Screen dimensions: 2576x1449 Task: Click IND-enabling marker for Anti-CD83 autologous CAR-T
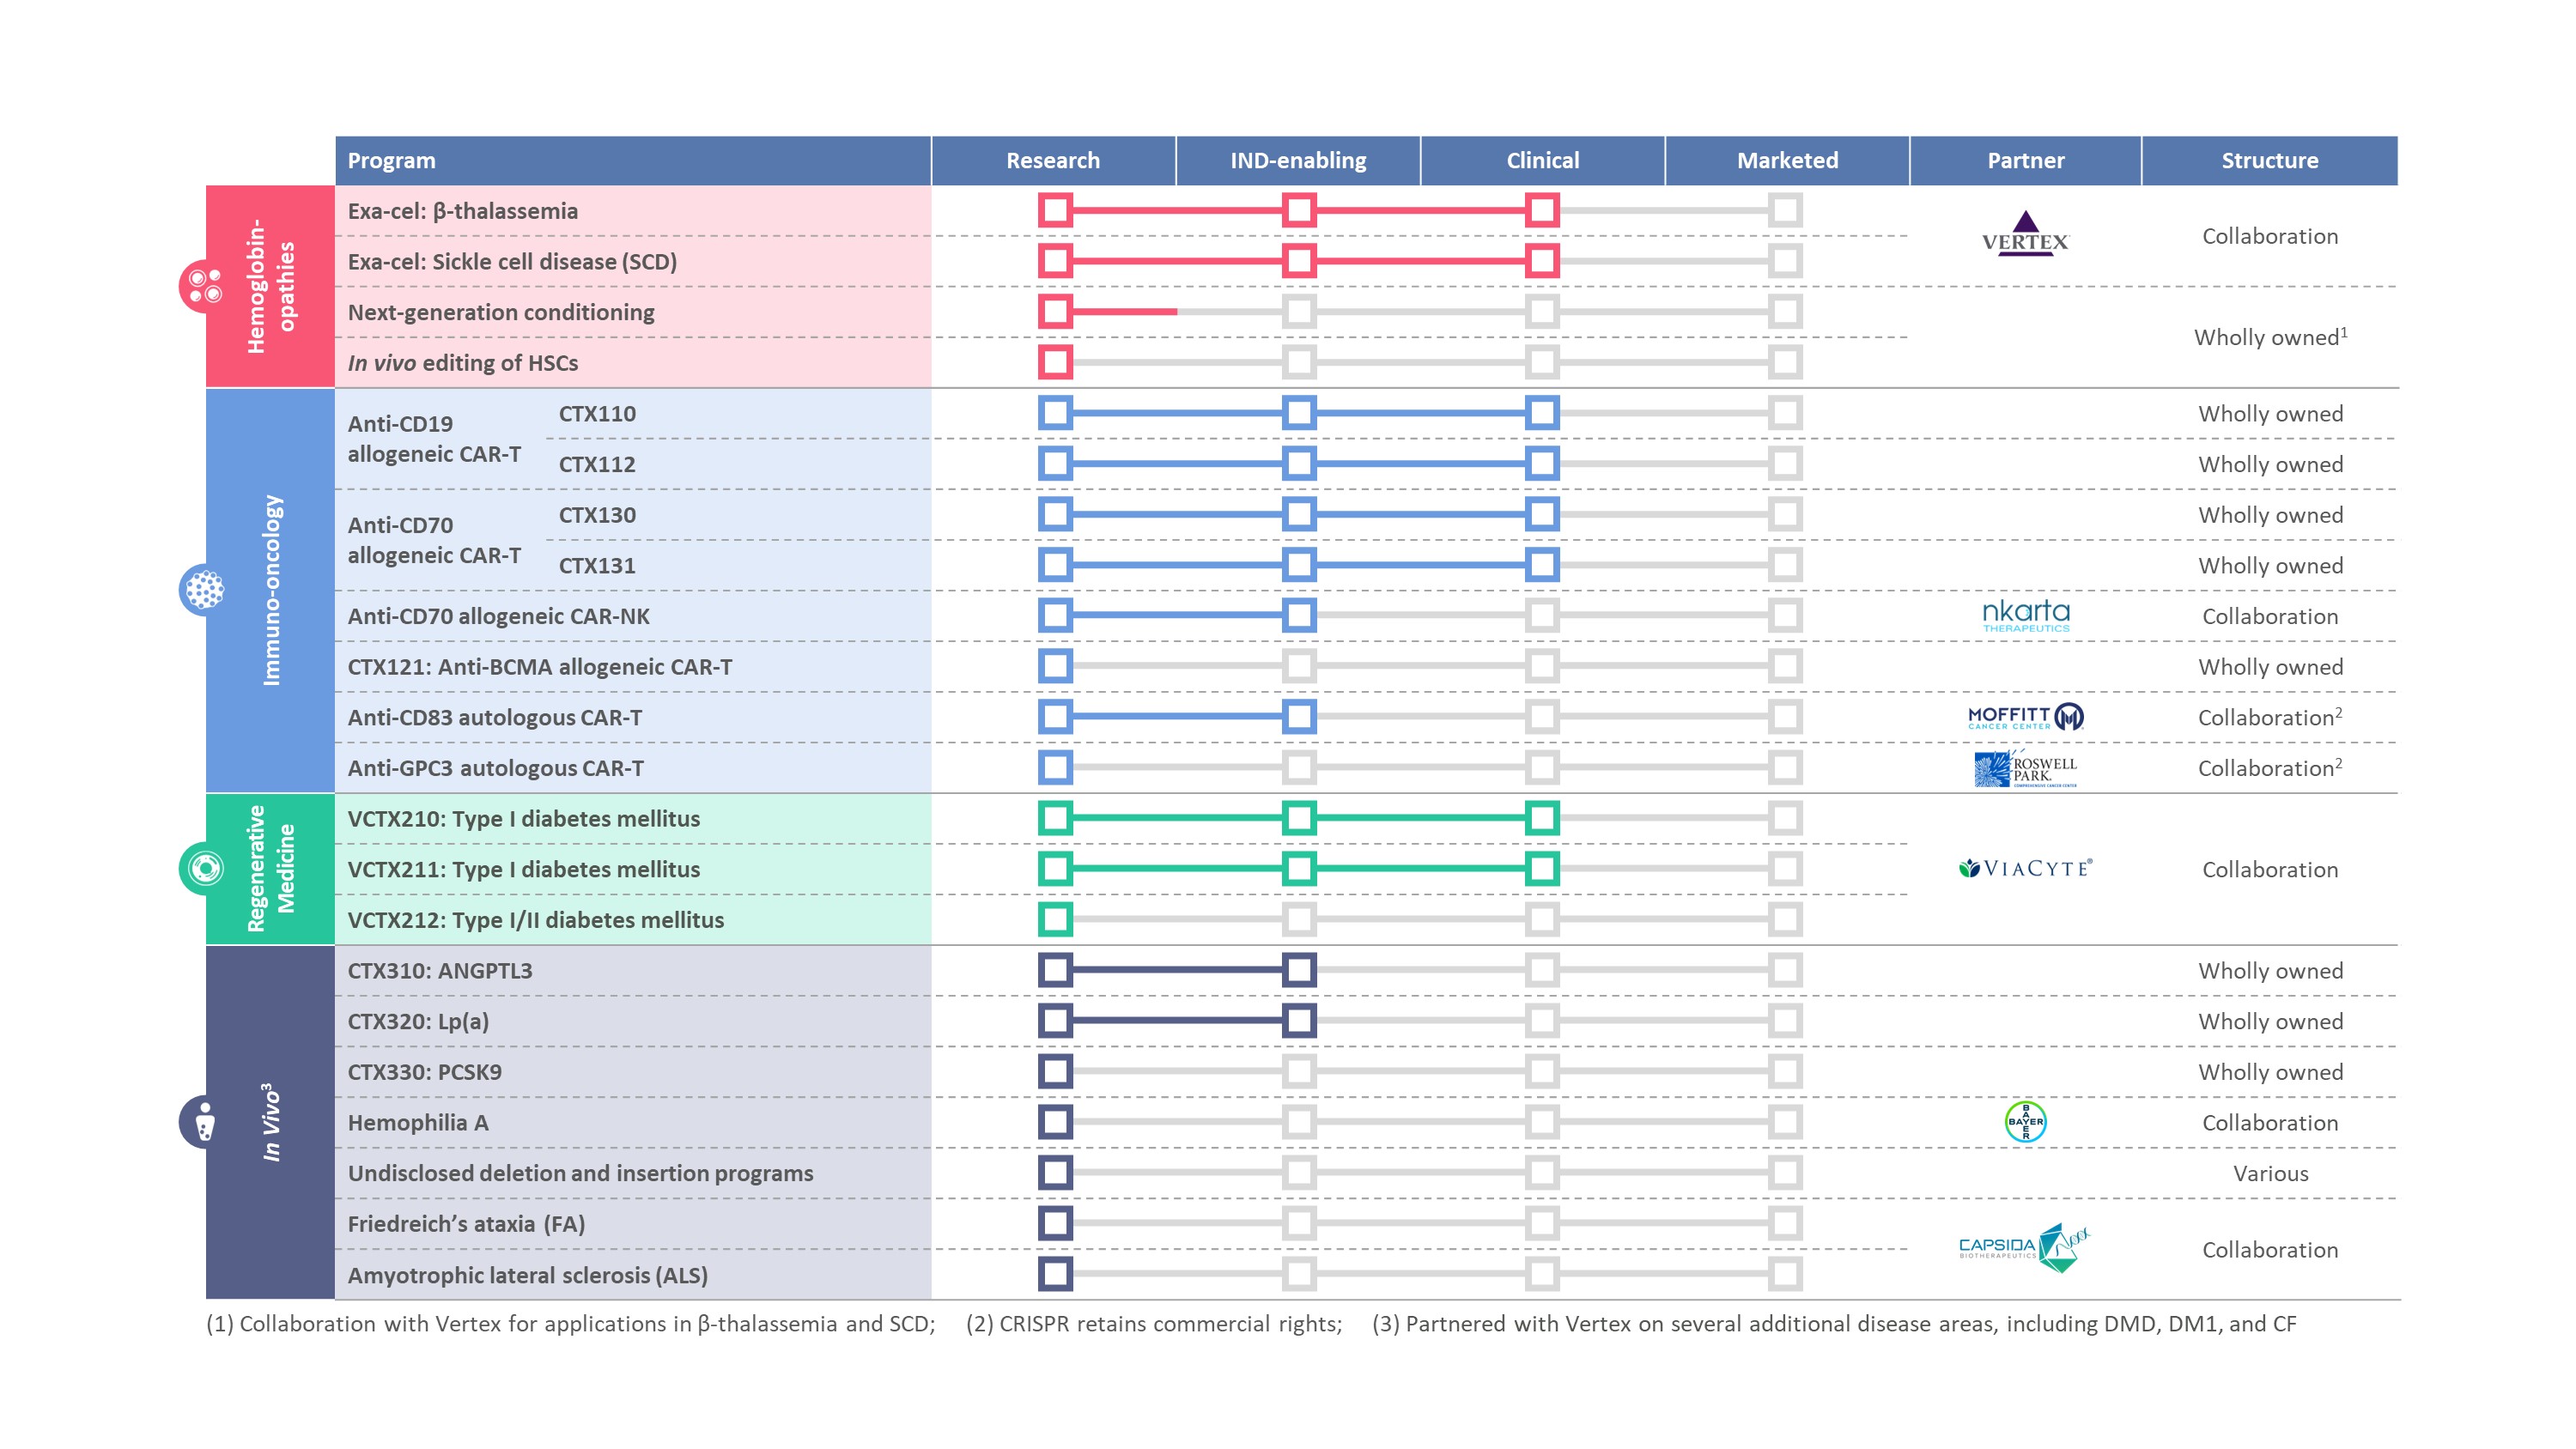[x=1299, y=716]
